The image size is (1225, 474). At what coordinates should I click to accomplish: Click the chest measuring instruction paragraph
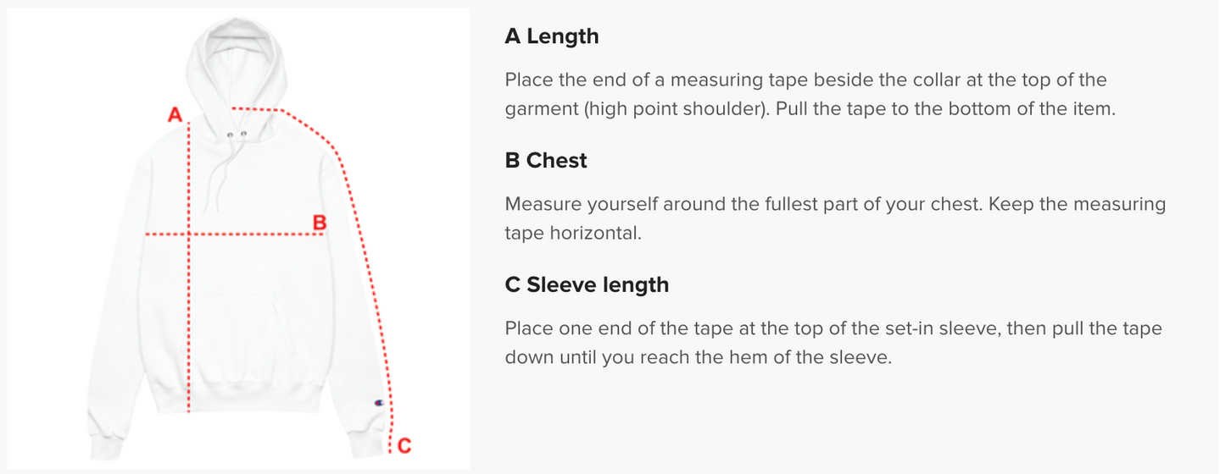(x=835, y=218)
